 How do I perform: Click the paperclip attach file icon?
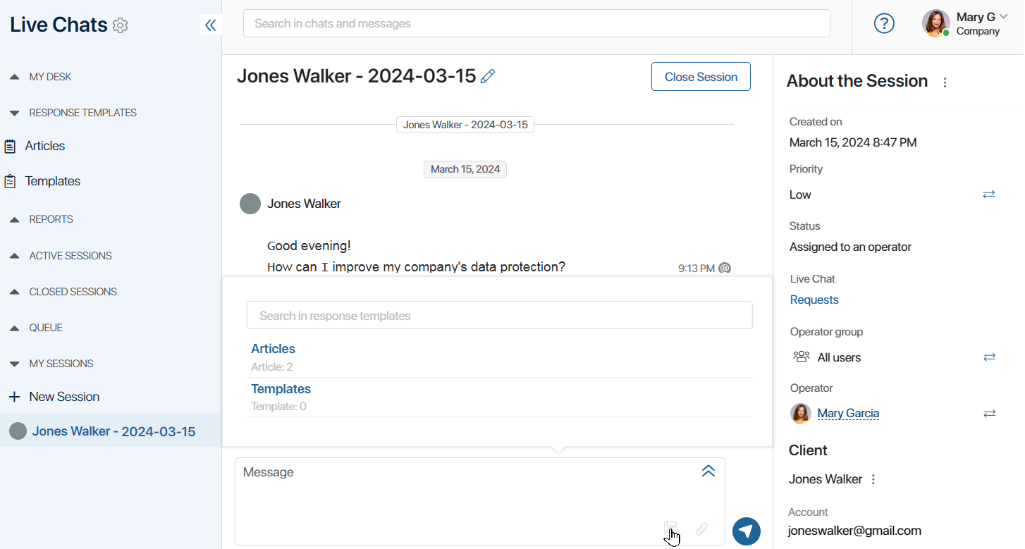[701, 529]
